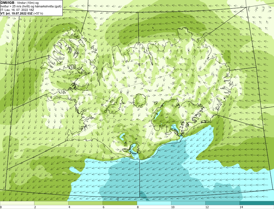
Task: Click the above-14 m/s dark teal swatch
Action: click(x=257, y=203)
